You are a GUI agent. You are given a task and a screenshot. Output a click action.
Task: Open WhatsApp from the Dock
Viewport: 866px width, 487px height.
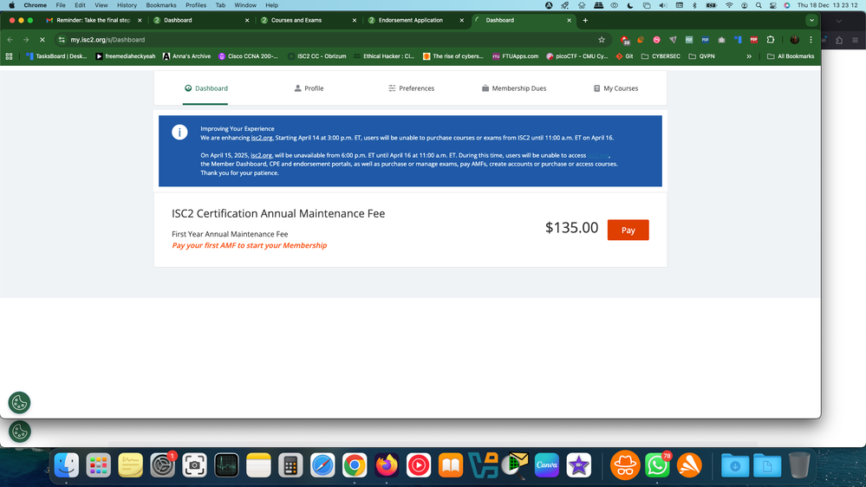coord(657,465)
